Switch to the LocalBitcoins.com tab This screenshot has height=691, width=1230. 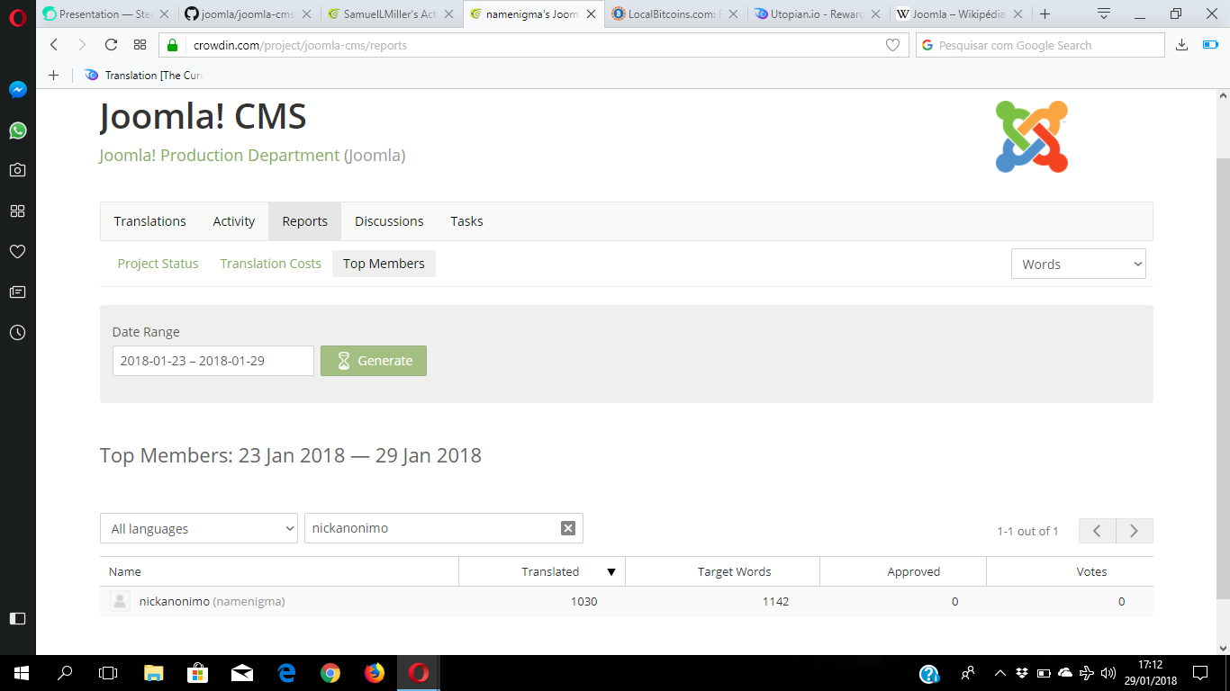click(674, 13)
